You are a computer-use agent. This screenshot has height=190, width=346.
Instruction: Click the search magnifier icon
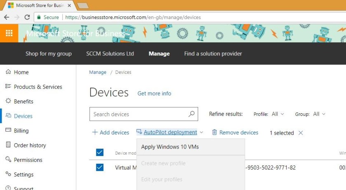coord(192,114)
